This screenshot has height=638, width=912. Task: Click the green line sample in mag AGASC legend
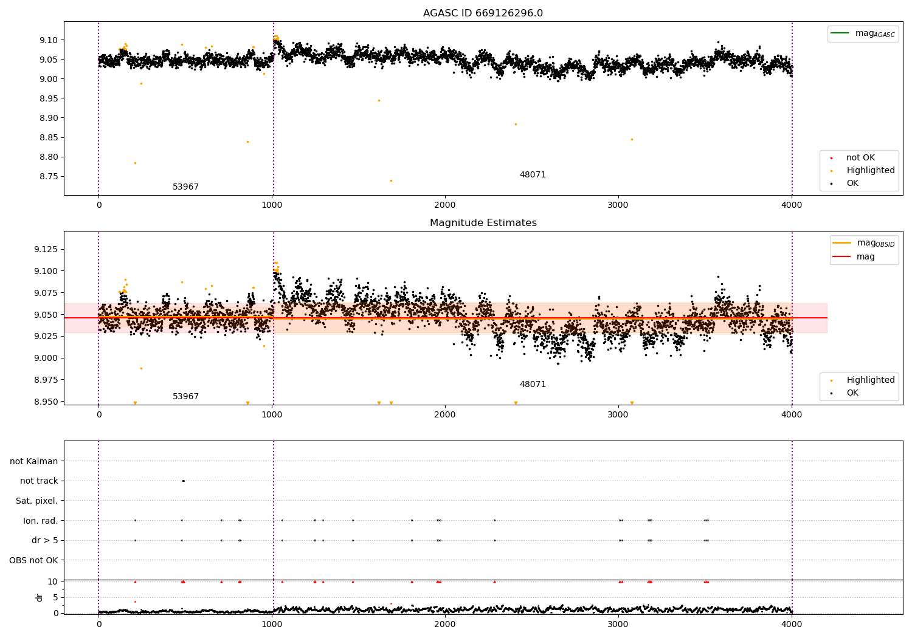click(840, 33)
